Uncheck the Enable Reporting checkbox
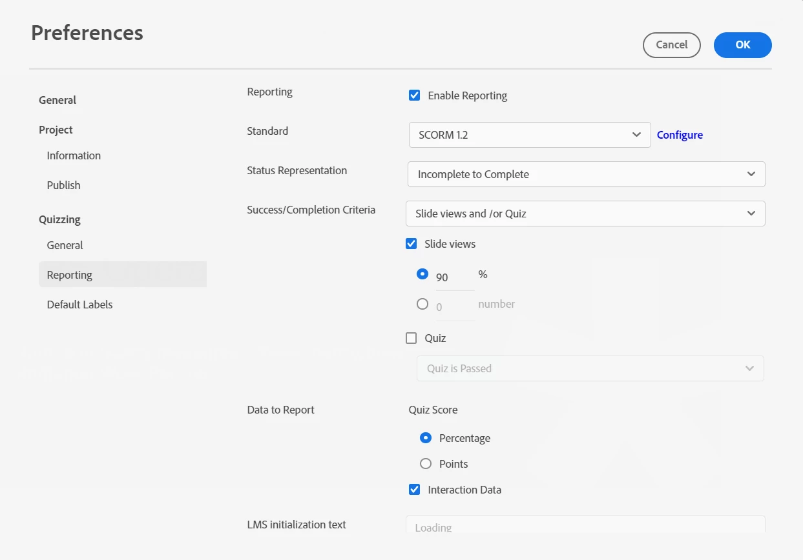This screenshot has height=560, width=803. [x=415, y=95]
